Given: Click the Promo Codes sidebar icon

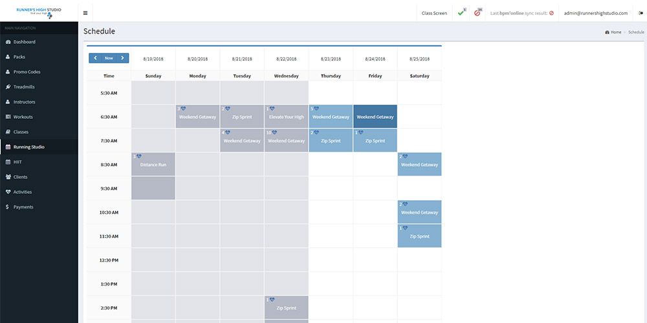Looking at the screenshot, I should pos(8,72).
